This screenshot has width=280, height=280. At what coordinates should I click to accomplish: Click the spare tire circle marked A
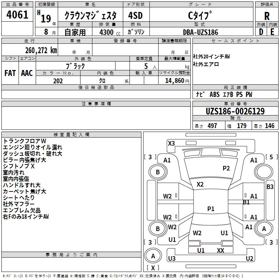point(153,256)
